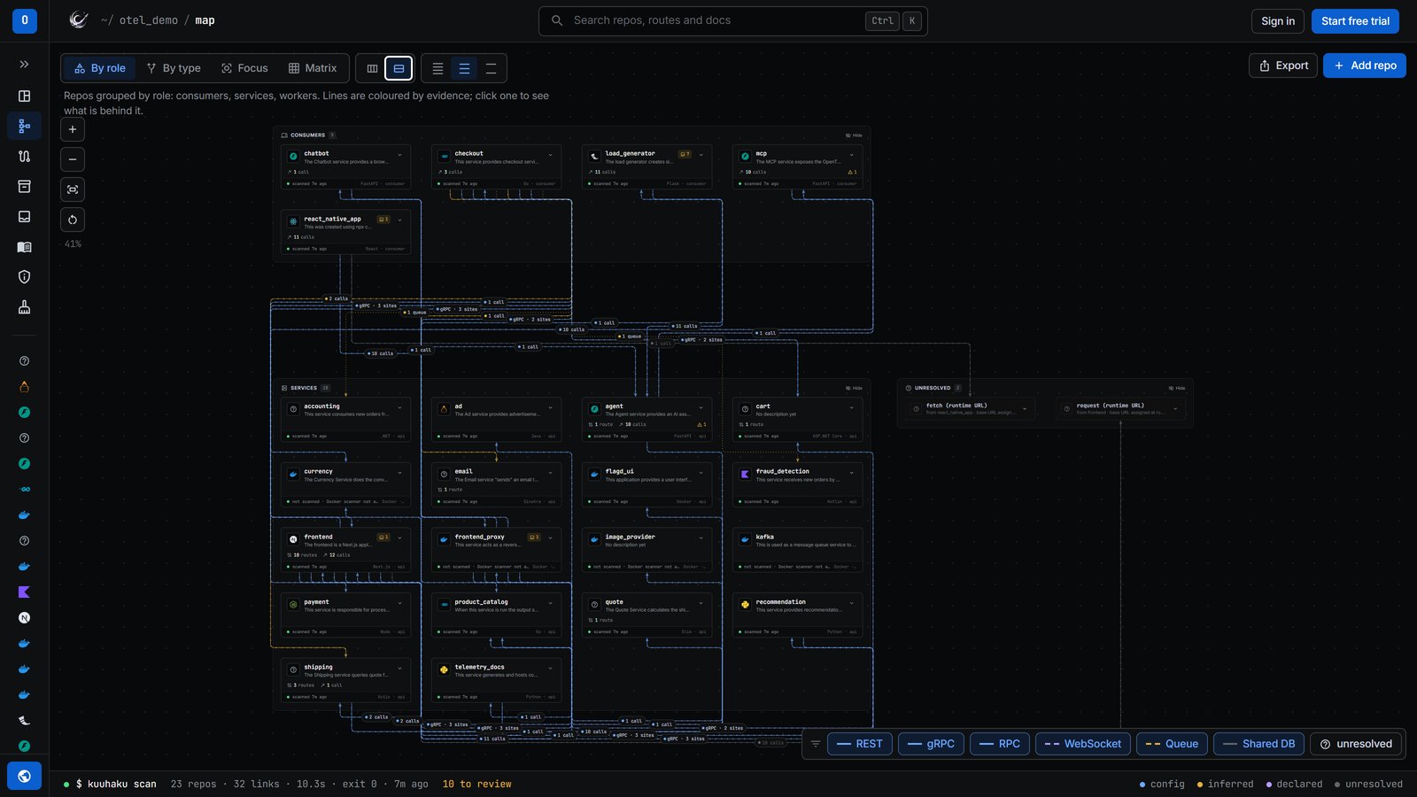Expand the cart service card
The image size is (1417, 797).
coord(852,407)
